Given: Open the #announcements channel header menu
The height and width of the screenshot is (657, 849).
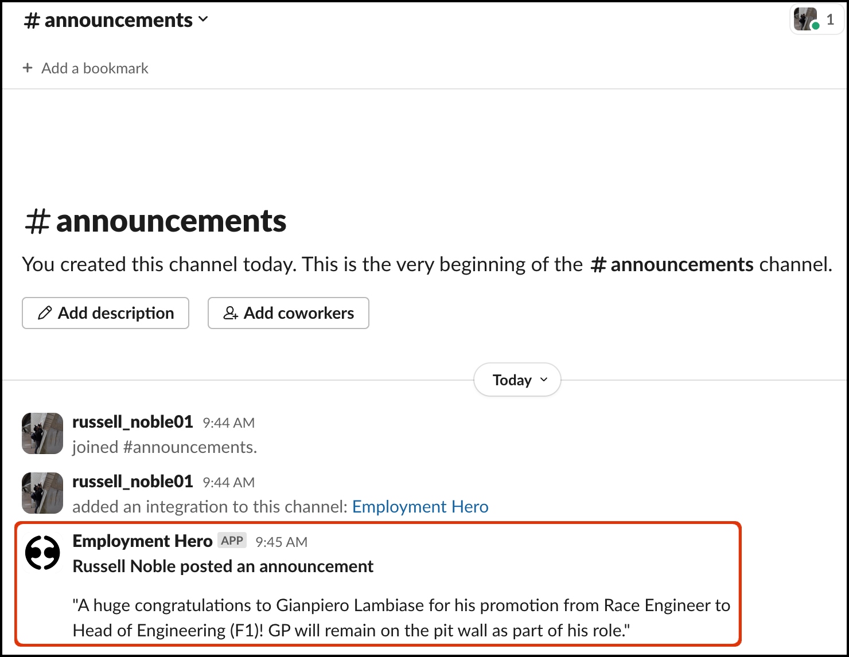Looking at the screenshot, I should [116, 20].
